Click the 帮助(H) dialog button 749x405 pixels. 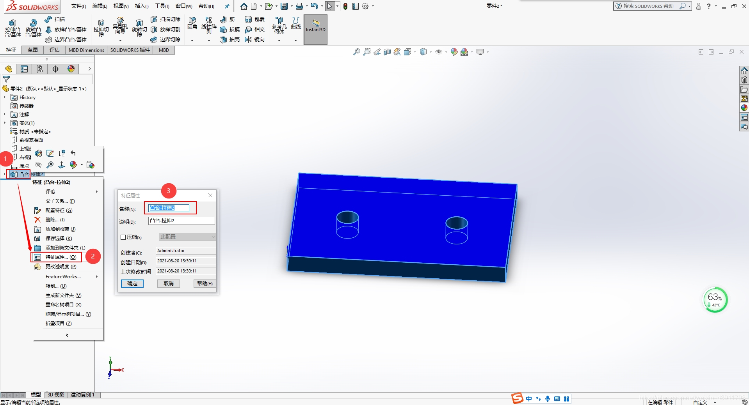point(205,283)
